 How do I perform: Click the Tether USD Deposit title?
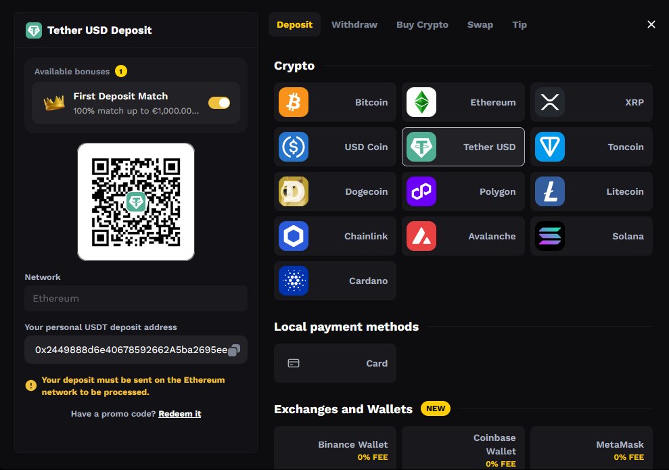[99, 30]
